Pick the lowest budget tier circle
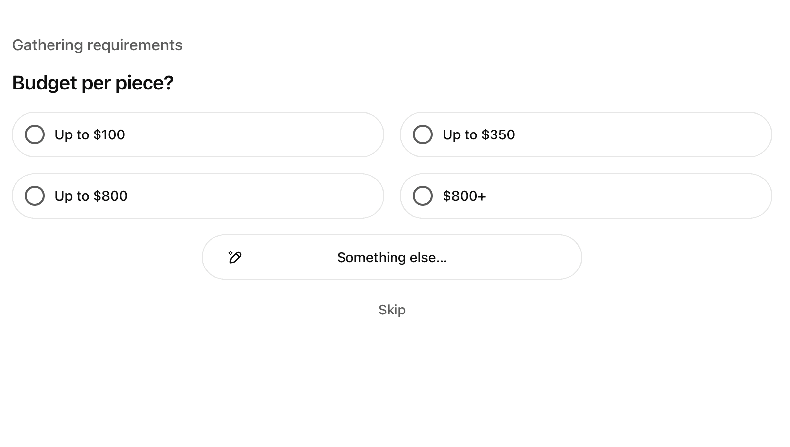This screenshot has width=790, height=447. pyautogui.click(x=35, y=134)
